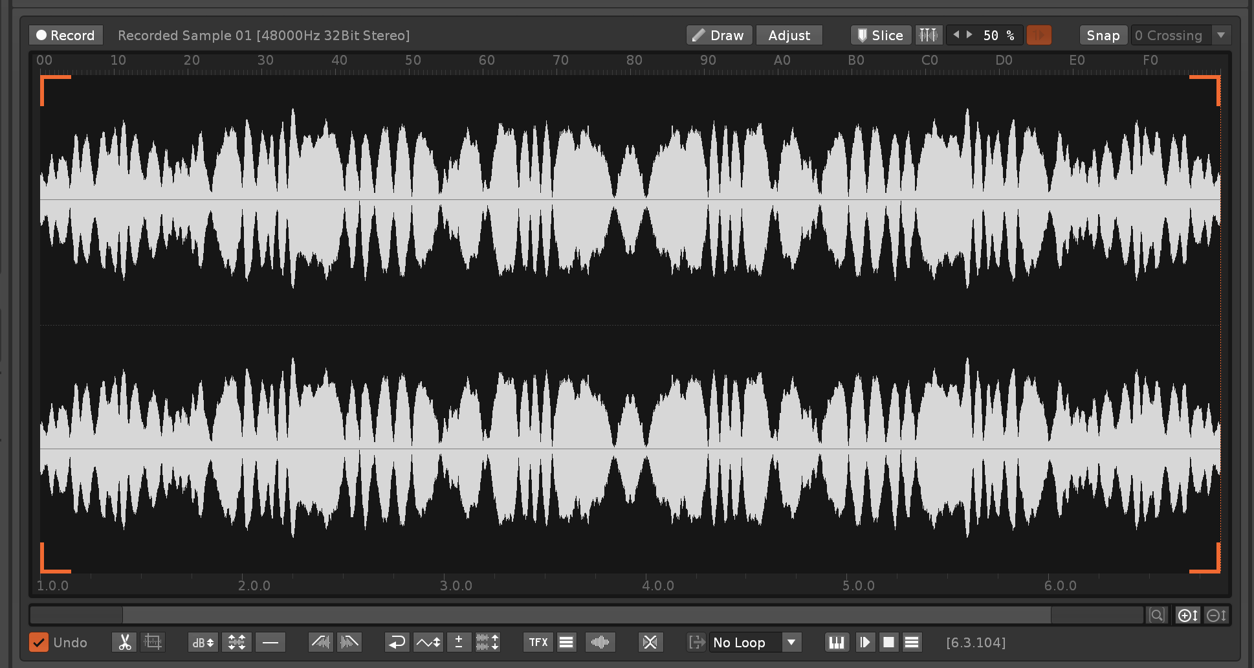Screen dimensions: 1254x668
Task: Click the dB volume adjust icon
Action: point(203,642)
